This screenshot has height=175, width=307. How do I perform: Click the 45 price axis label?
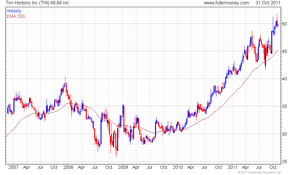point(284,51)
